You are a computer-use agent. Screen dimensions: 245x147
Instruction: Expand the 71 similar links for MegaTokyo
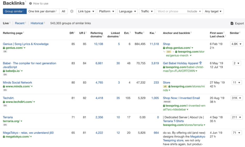click(x=237, y=133)
